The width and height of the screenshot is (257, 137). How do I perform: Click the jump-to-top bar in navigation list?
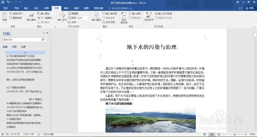tap(25, 52)
